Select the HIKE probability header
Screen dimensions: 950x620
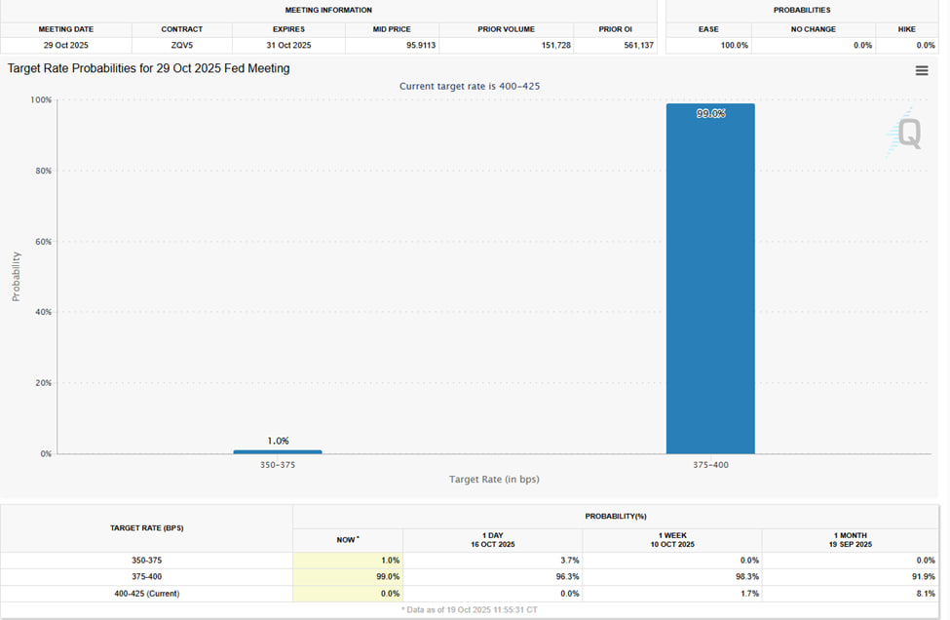coord(906,29)
